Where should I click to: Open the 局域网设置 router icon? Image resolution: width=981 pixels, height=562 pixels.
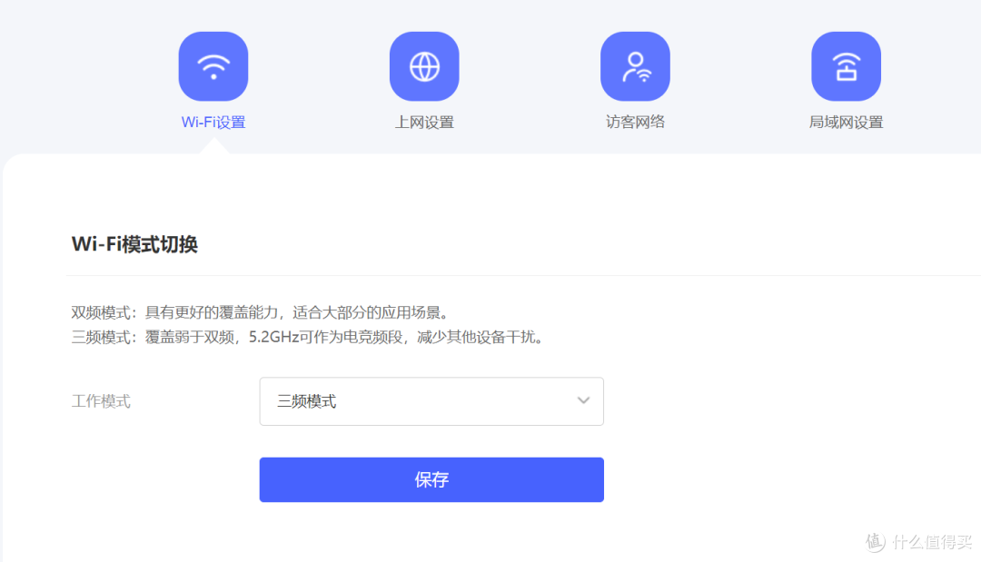846,66
